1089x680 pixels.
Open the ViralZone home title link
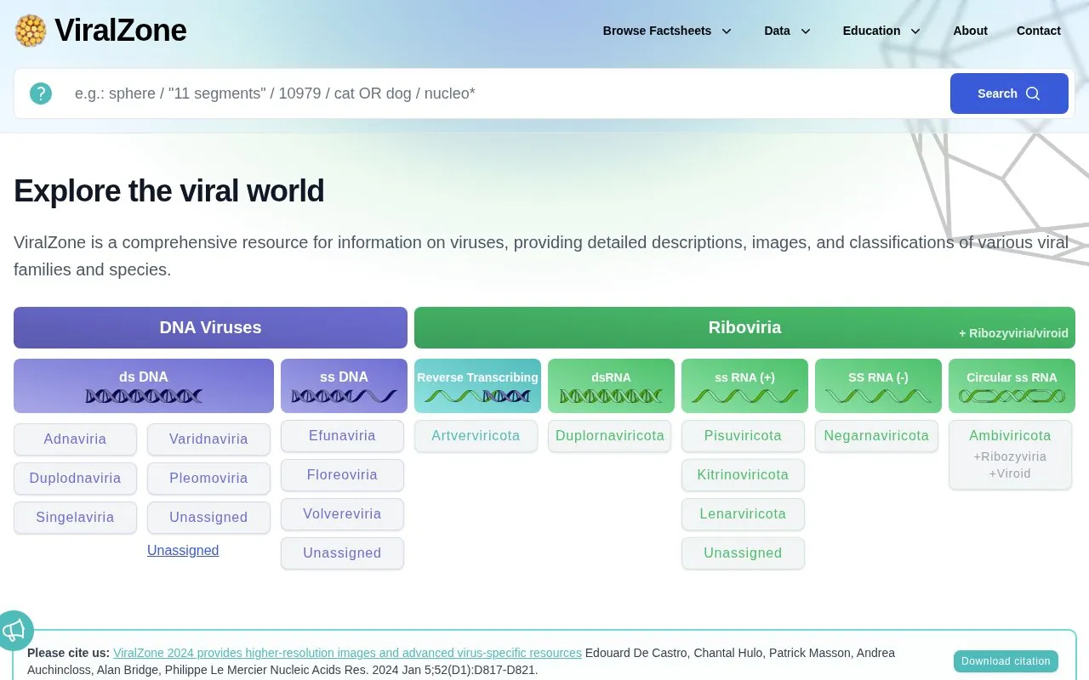pos(120,31)
